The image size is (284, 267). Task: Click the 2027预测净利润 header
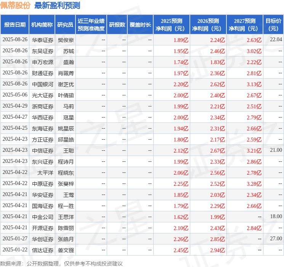245,24
